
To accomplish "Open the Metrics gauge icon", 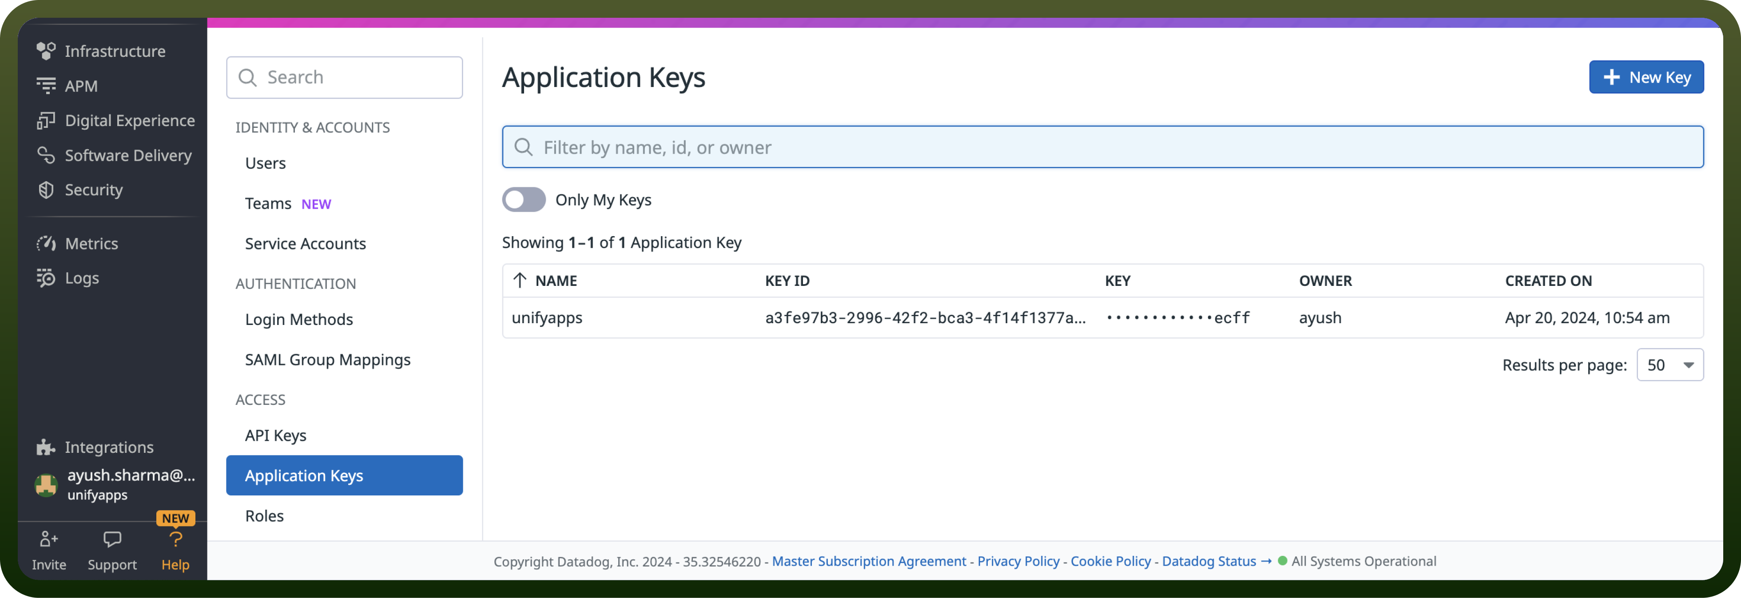I will [x=46, y=243].
